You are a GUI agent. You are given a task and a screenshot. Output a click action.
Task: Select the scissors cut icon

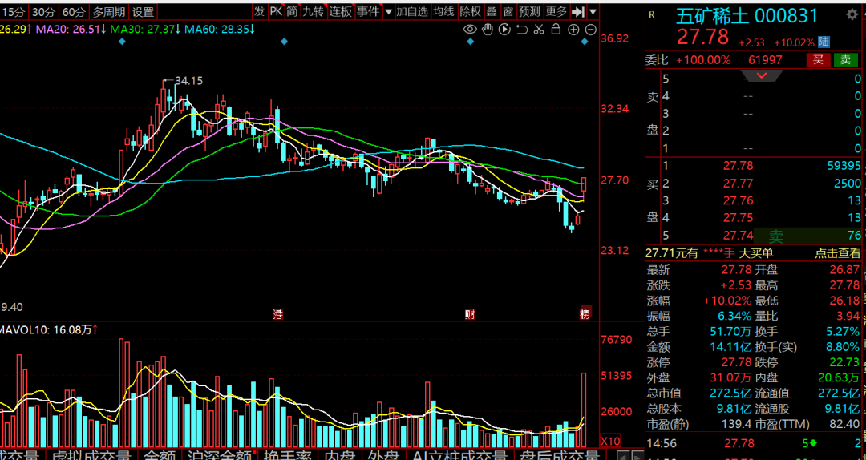pos(539,30)
